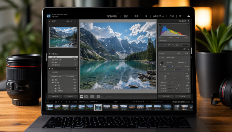Screen dimensions: 232x132
Task: Click the 내보내기... export button
Action: click(70, 97)
